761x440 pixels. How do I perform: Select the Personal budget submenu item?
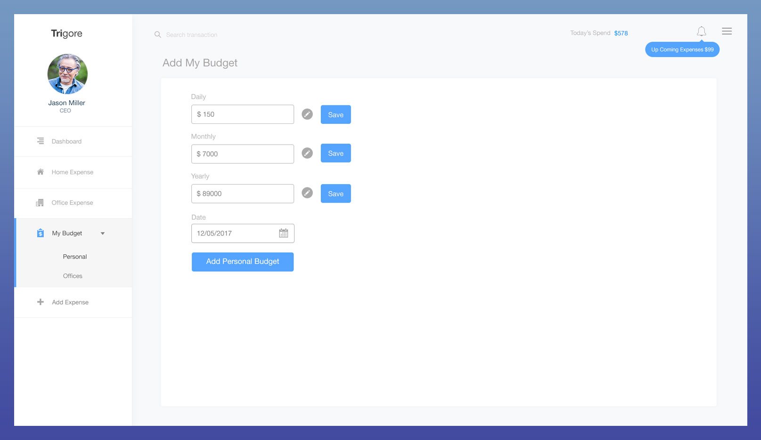[x=75, y=257]
